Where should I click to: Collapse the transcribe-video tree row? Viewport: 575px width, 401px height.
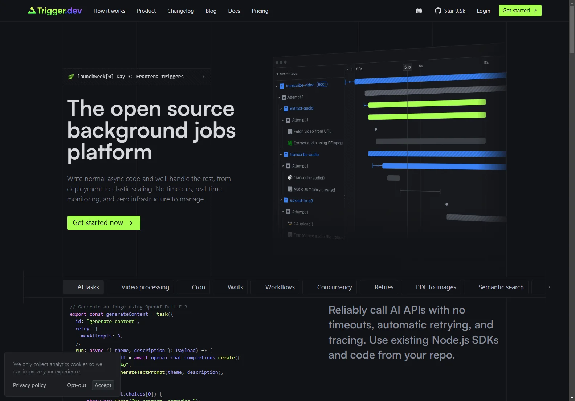coord(277,86)
